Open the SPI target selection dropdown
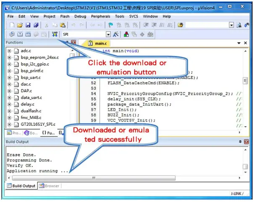 pyautogui.click(x=108, y=34)
